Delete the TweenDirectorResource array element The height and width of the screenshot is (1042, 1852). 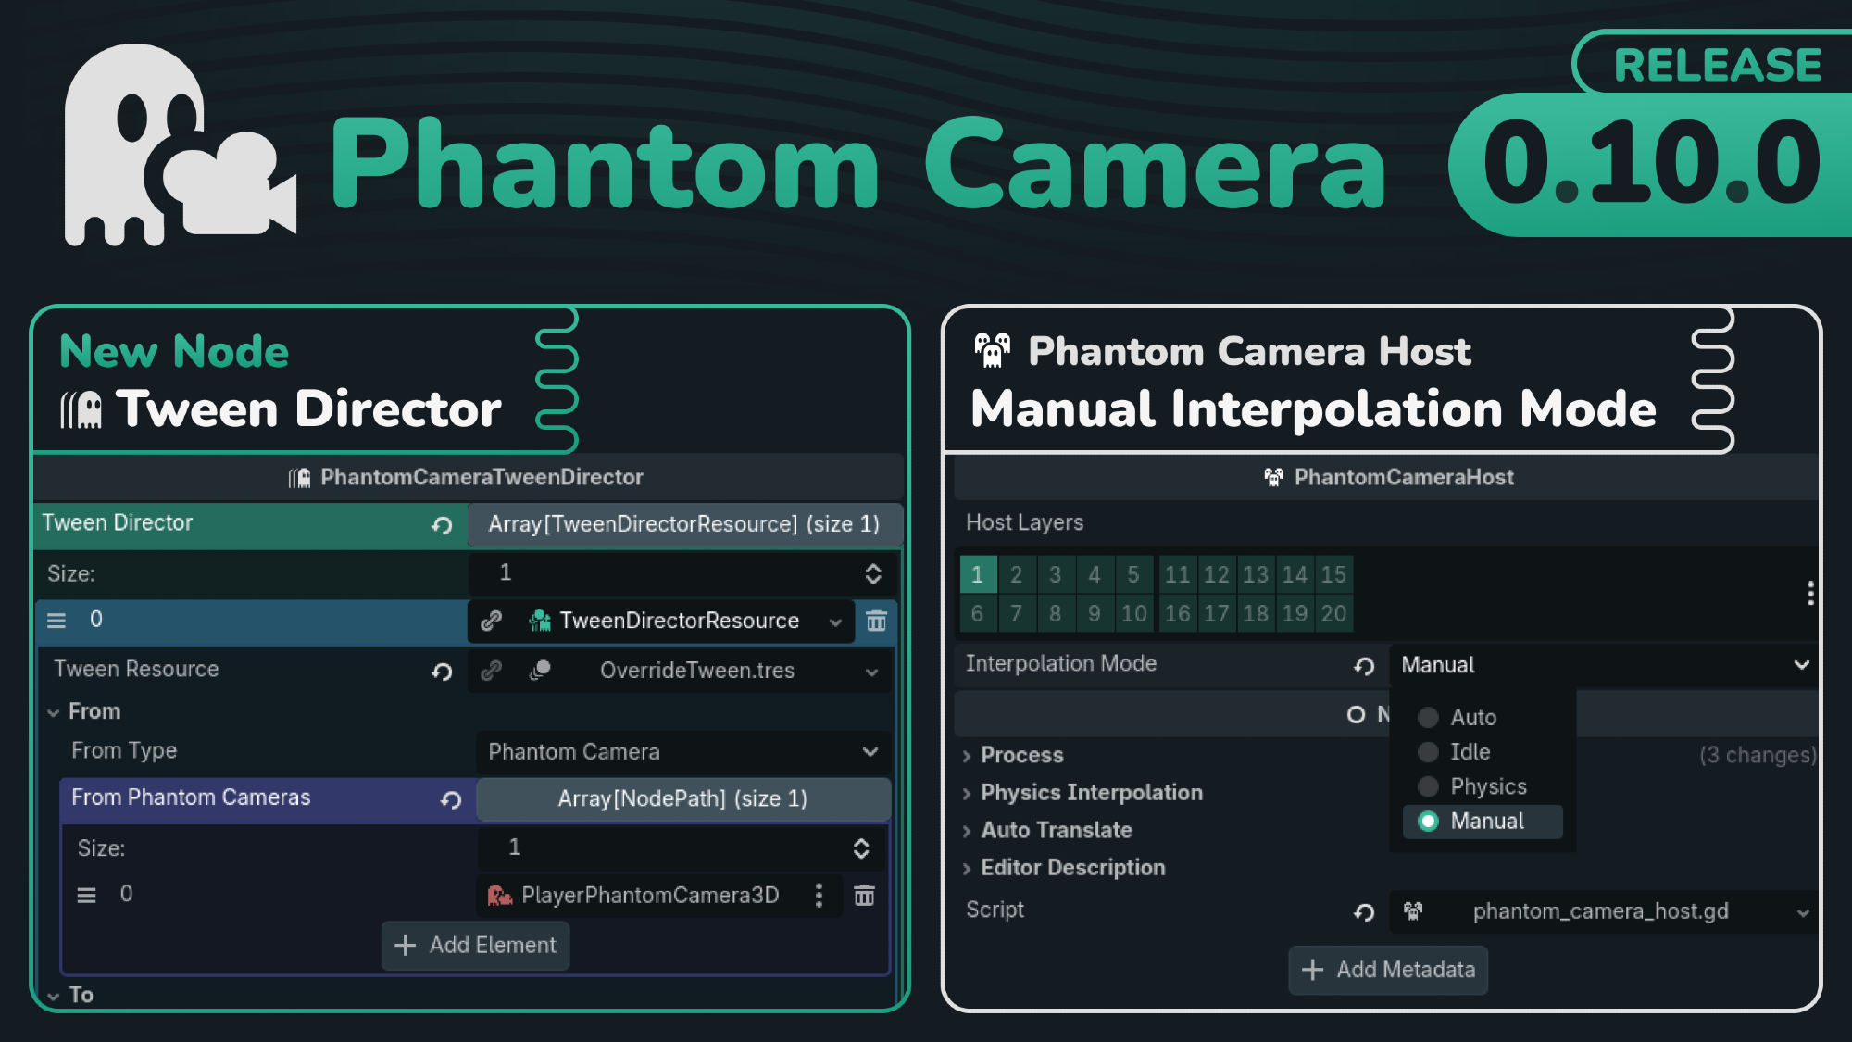pos(876,621)
